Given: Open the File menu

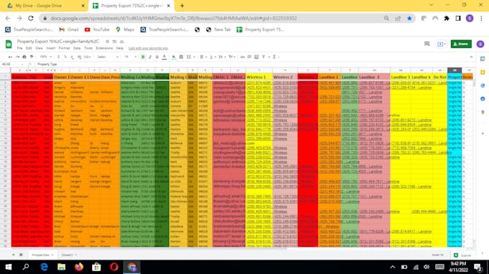Looking at the screenshot, I should pyautogui.click(x=19, y=48).
